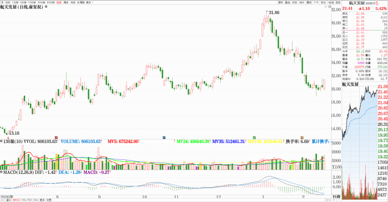Expand 更多 period options
The image size is (388, 202).
89,3
